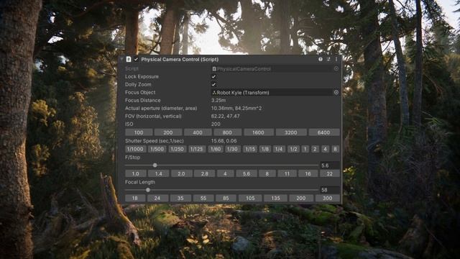
Task: Set aperture to f/2.0
Action: 182,174
